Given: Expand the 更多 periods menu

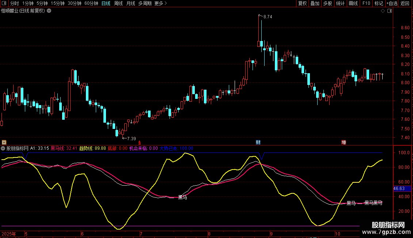Looking at the screenshot, I should click(x=160, y=3).
